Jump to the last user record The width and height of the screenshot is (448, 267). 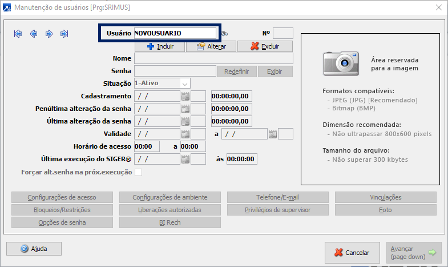pos(64,34)
